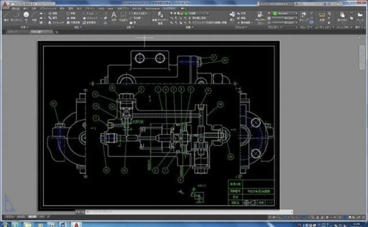Open the レイアウト ribbon tab

coord(169,9)
